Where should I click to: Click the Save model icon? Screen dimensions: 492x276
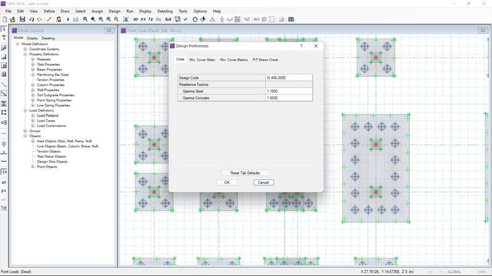point(22,20)
